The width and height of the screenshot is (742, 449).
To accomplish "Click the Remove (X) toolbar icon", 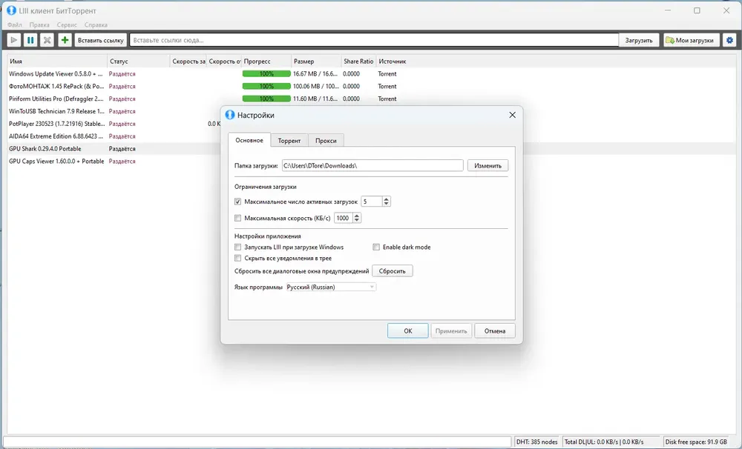I will [47, 40].
